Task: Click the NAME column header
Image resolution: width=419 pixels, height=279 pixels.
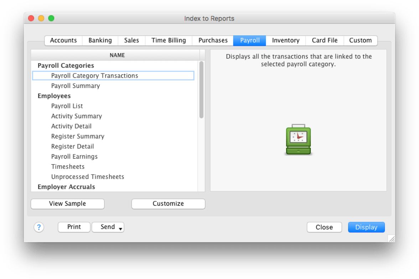Action: click(x=117, y=55)
